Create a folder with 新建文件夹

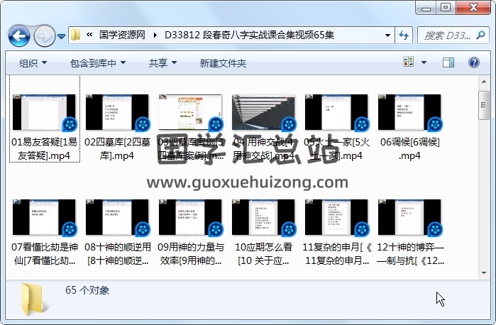click(x=223, y=63)
